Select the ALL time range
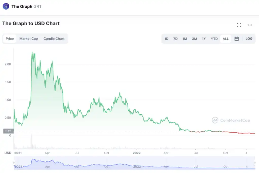 pyautogui.click(x=226, y=39)
